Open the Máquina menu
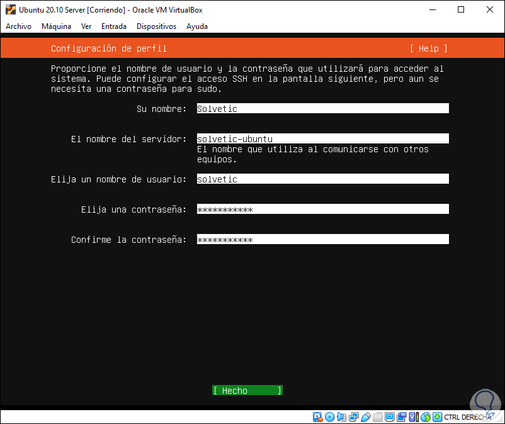 point(56,26)
